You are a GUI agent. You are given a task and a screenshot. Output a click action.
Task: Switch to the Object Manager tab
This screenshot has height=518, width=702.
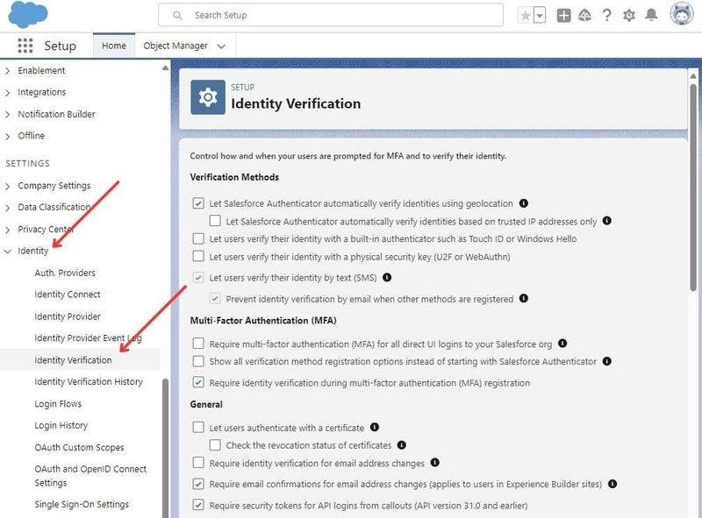click(x=175, y=46)
